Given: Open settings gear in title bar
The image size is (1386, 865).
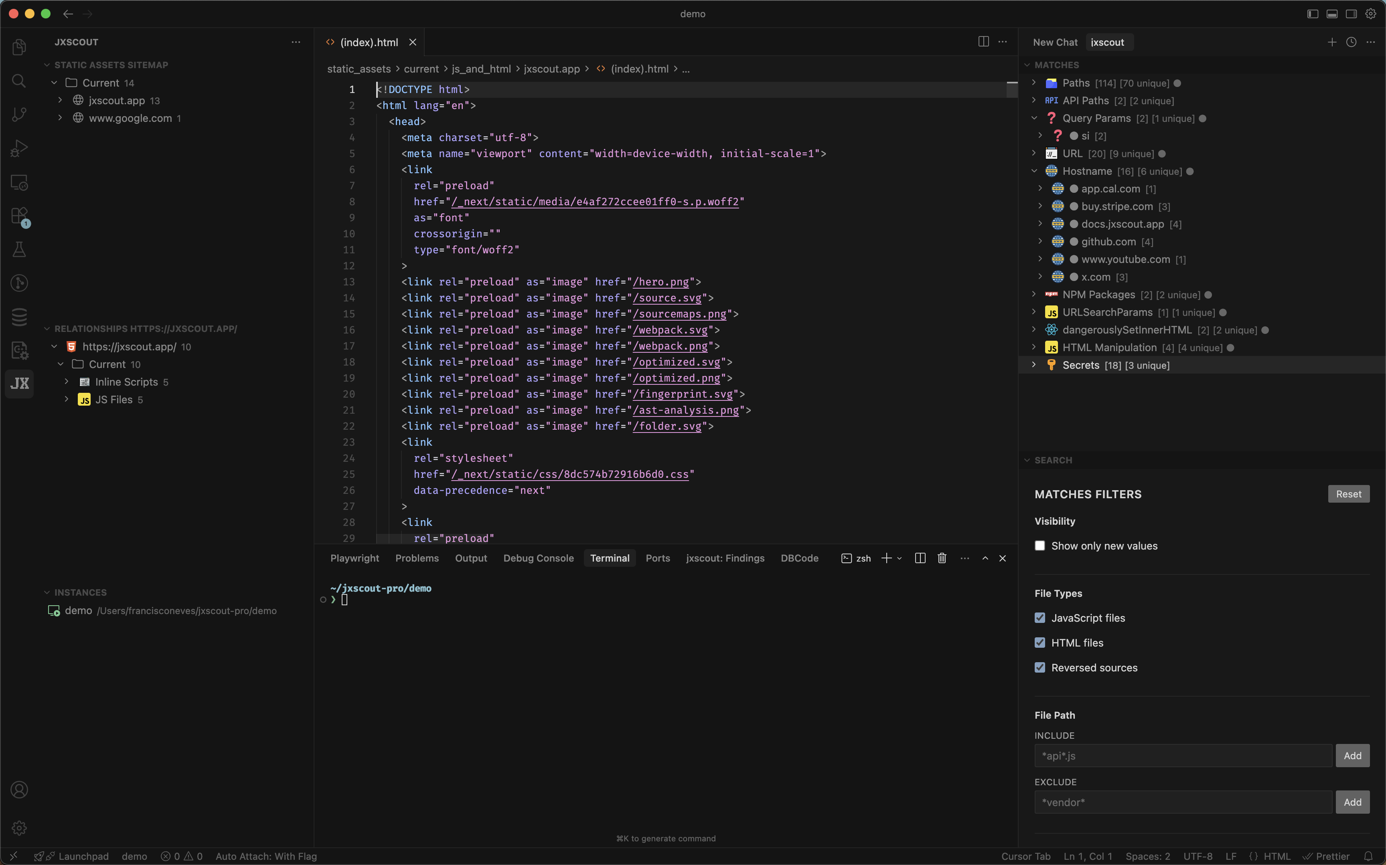Looking at the screenshot, I should [x=1370, y=14].
